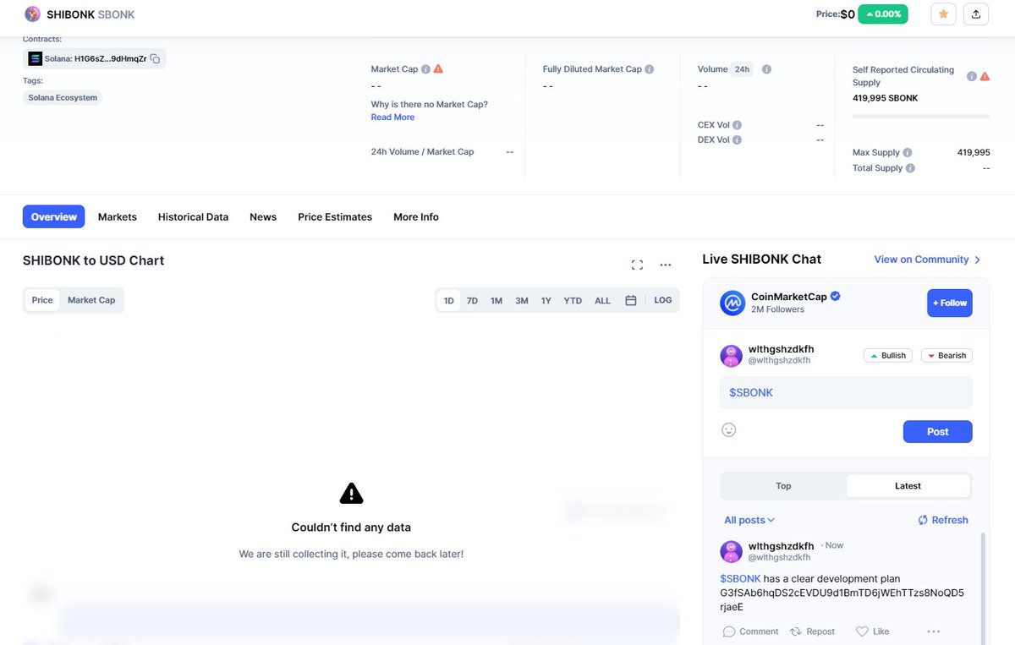Add SHIBONK to watchlist star icon
The image size is (1015, 645).
point(943,14)
